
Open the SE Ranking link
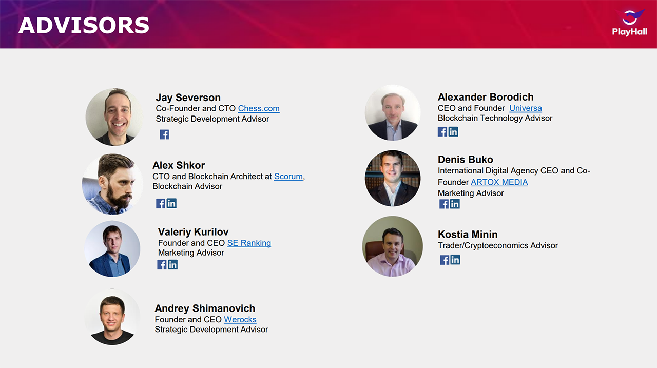coord(249,243)
